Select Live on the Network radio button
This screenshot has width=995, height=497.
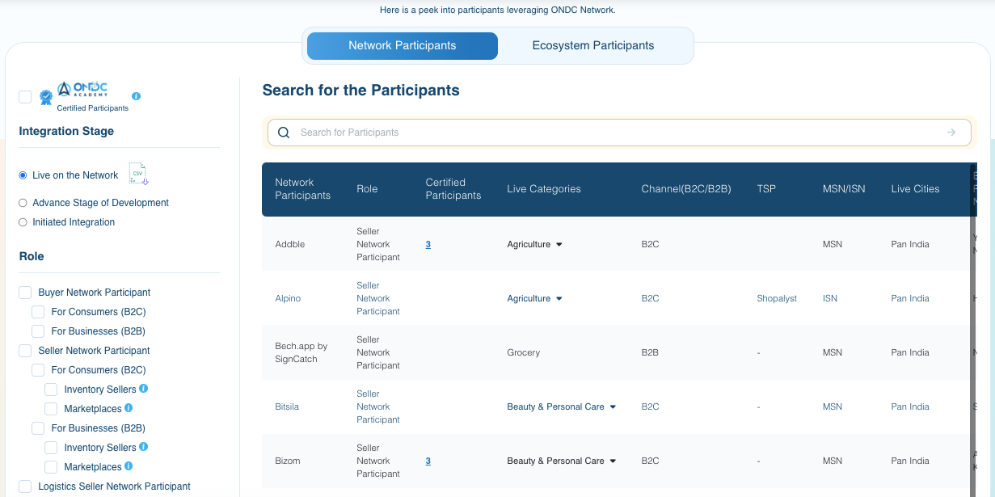point(23,175)
